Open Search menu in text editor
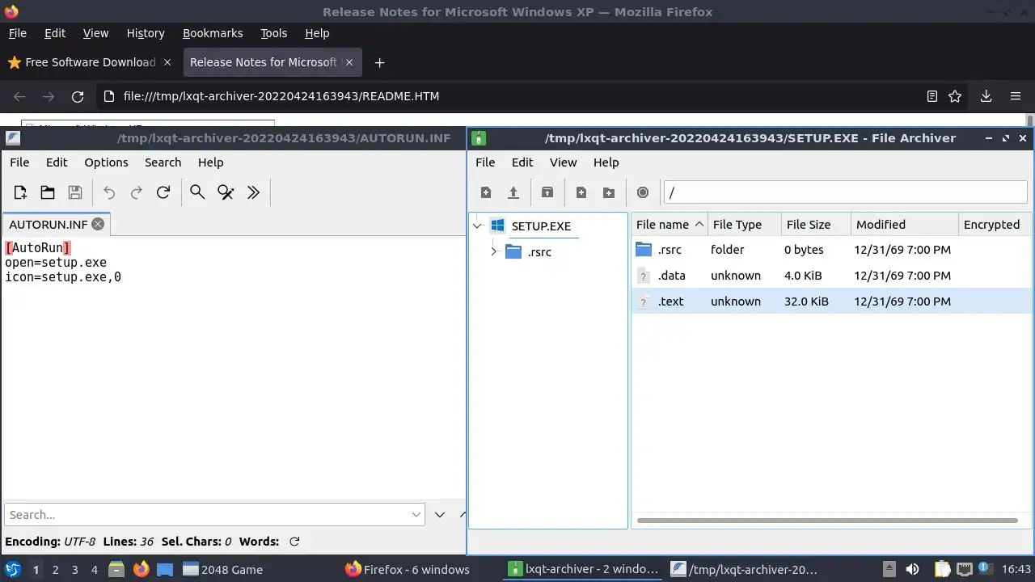 [x=163, y=162]
